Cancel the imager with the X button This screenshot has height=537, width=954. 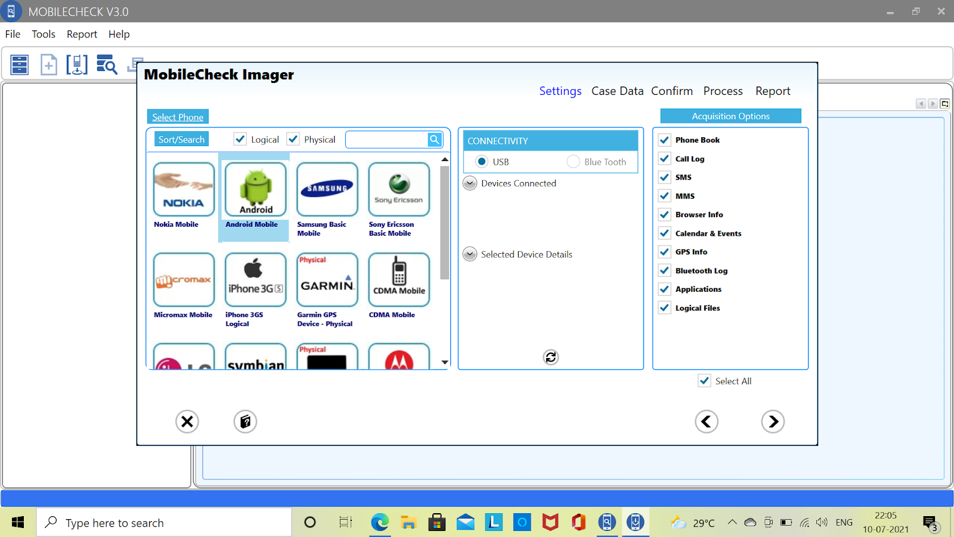pyautogui.click(x=187, y=422)
